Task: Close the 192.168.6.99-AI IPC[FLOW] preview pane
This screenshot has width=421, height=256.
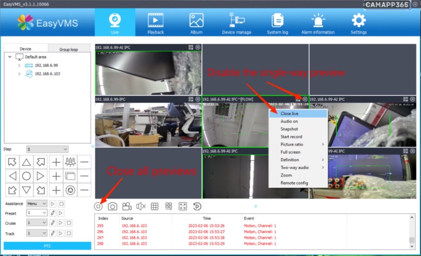Action: (x=305, y=99)
